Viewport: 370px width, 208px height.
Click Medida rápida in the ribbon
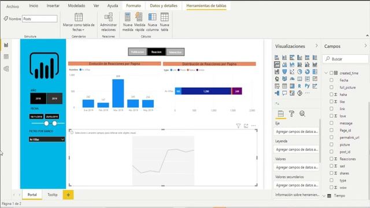(139, 22)
